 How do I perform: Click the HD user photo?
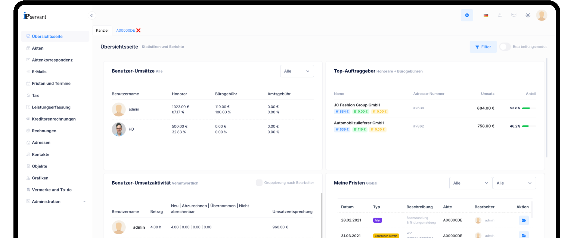(x=119, y=129)
